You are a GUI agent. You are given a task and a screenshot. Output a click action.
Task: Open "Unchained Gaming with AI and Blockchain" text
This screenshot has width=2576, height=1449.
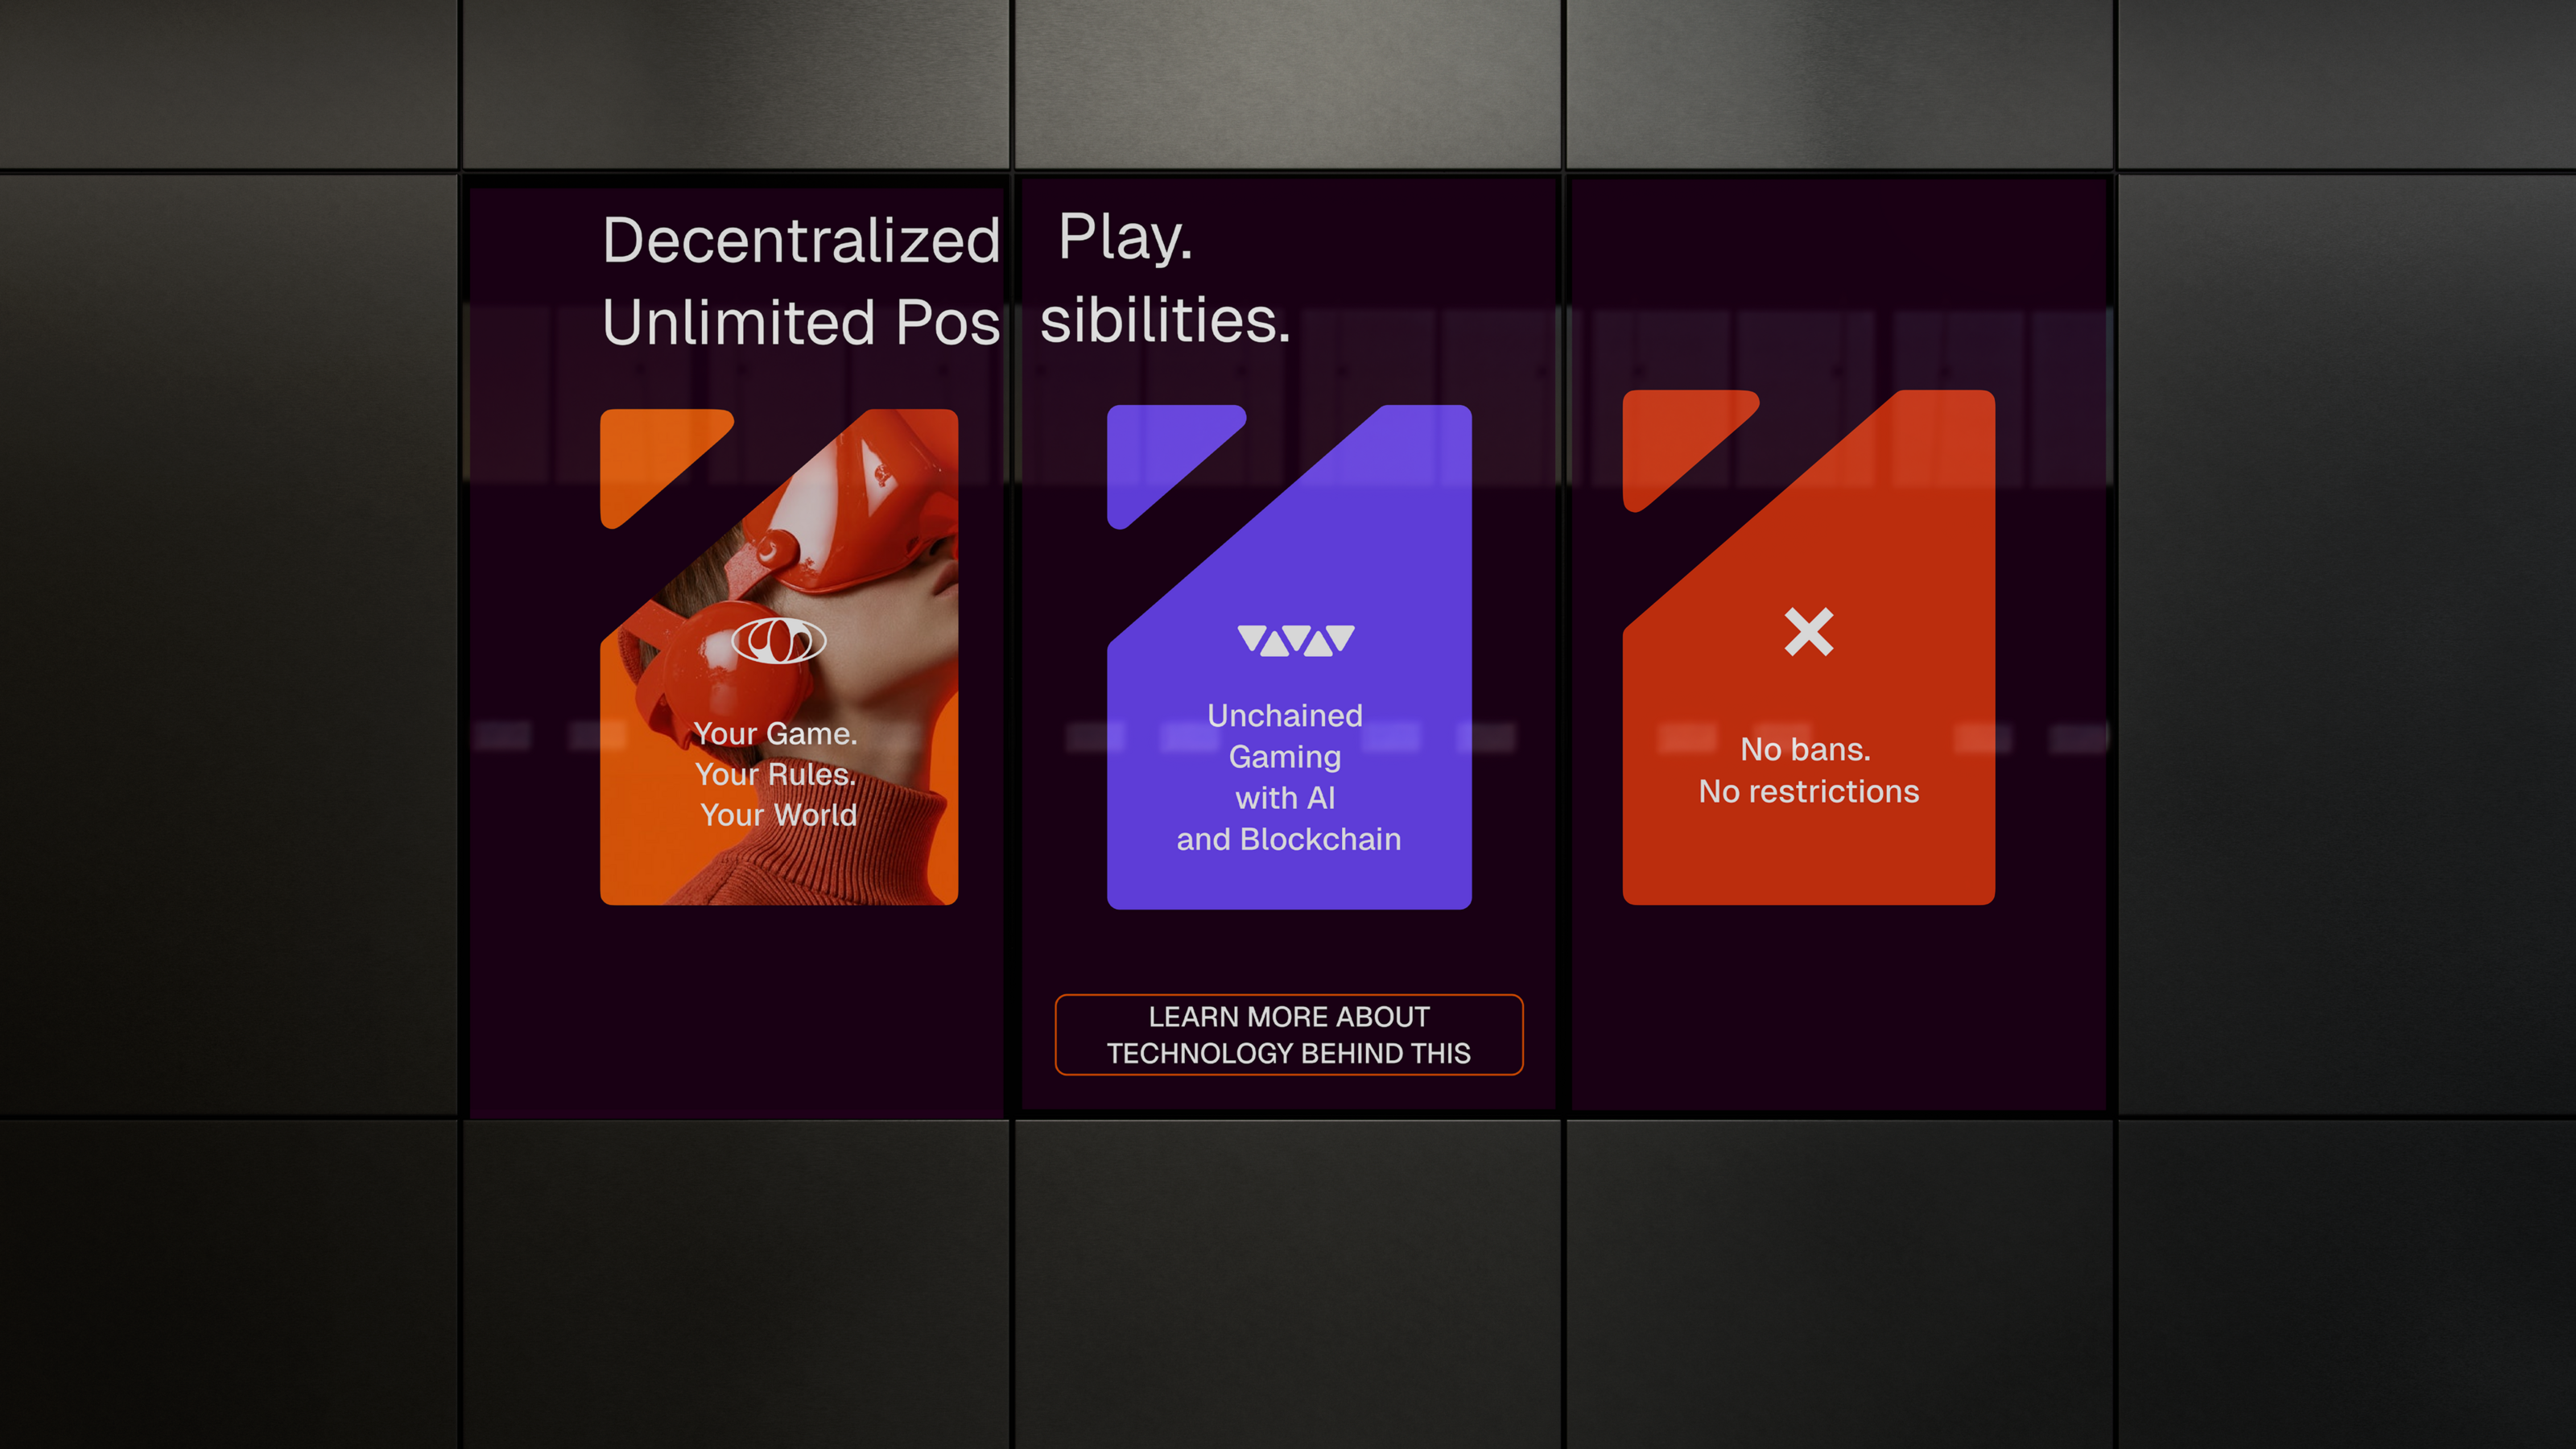pos(1288,777)
